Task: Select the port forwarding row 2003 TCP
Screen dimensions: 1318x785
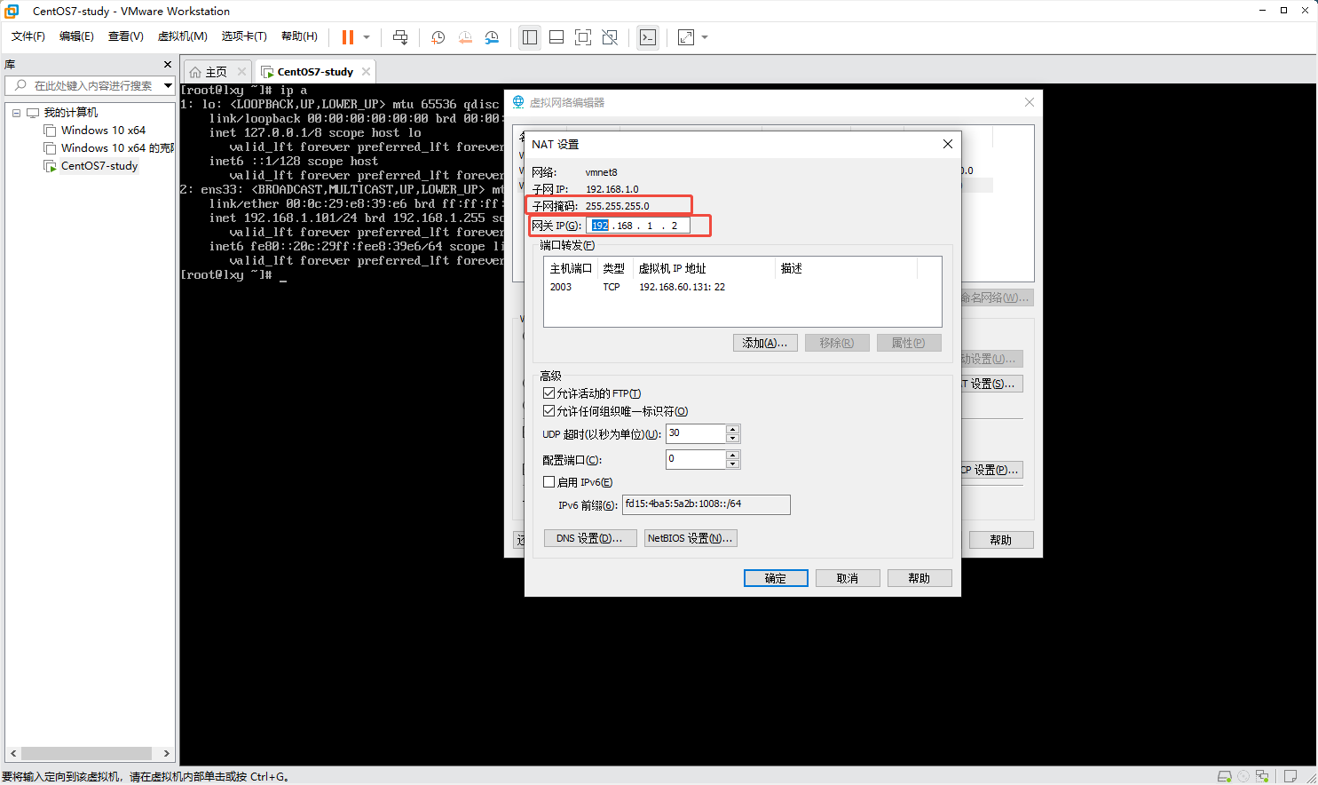Action: (x=742, y=287)
